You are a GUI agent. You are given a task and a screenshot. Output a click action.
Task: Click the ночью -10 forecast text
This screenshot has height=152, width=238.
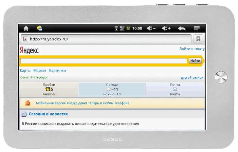112,94
